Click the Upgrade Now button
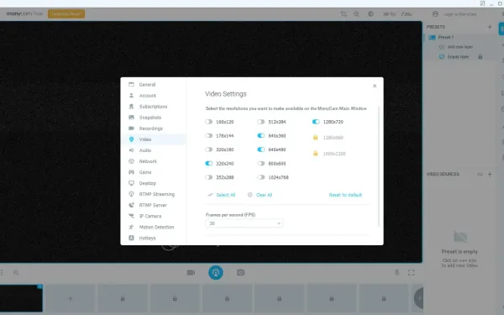This screenshot has height=315, width=504. point(66,13)
